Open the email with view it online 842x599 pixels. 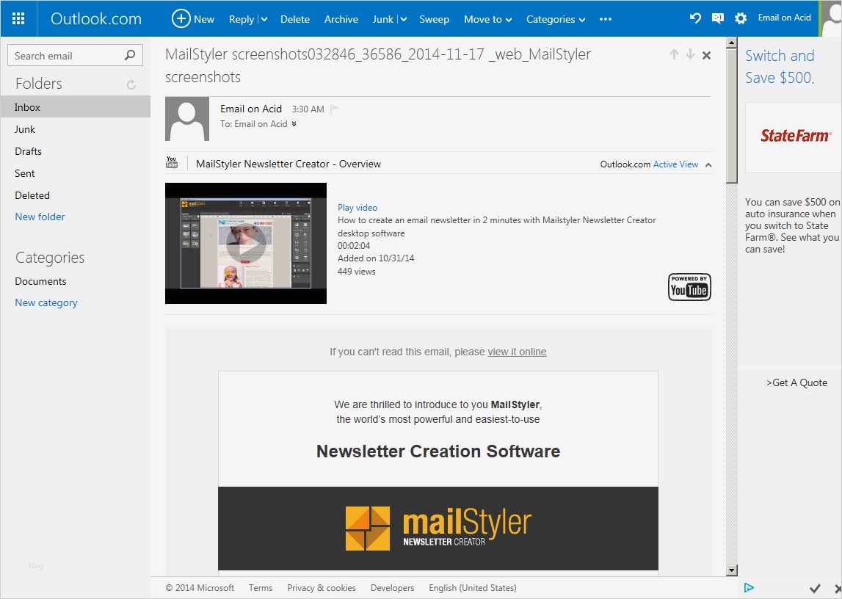(x=517, y=352)
